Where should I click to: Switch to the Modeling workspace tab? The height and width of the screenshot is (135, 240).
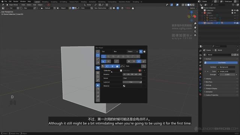[x=45, y=2]
